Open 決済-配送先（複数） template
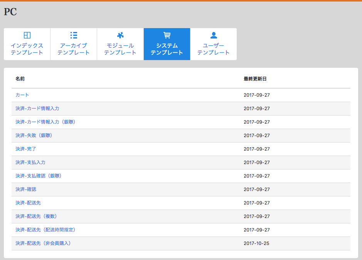Screen dimensions: 362x260 (x=36, y=216)
